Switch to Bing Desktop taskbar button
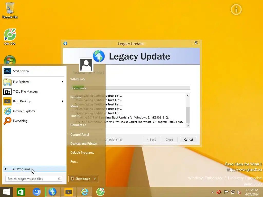Viewport: 263px width, 197px height. point(68,192)
